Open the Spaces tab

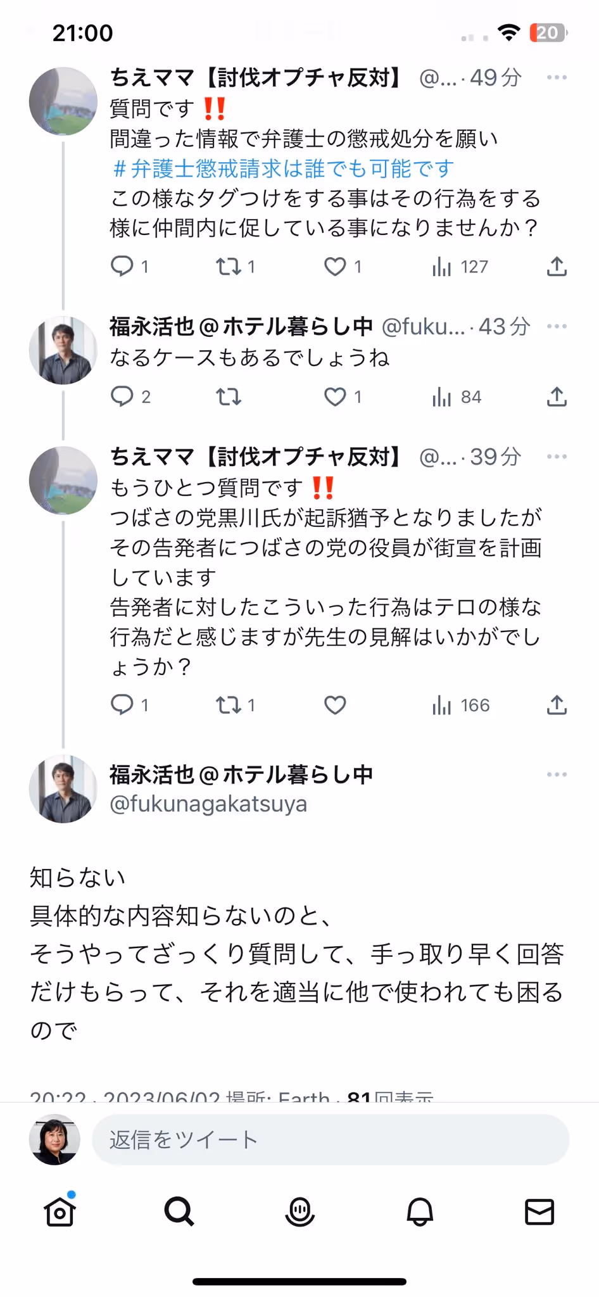299,1212
